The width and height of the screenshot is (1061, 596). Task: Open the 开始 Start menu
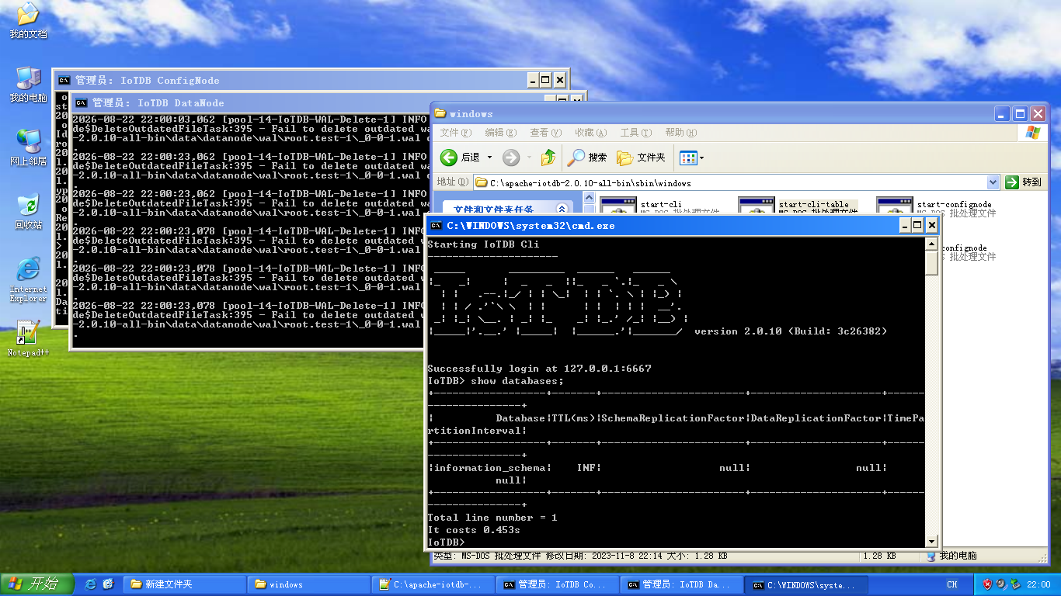click(37, 584)
